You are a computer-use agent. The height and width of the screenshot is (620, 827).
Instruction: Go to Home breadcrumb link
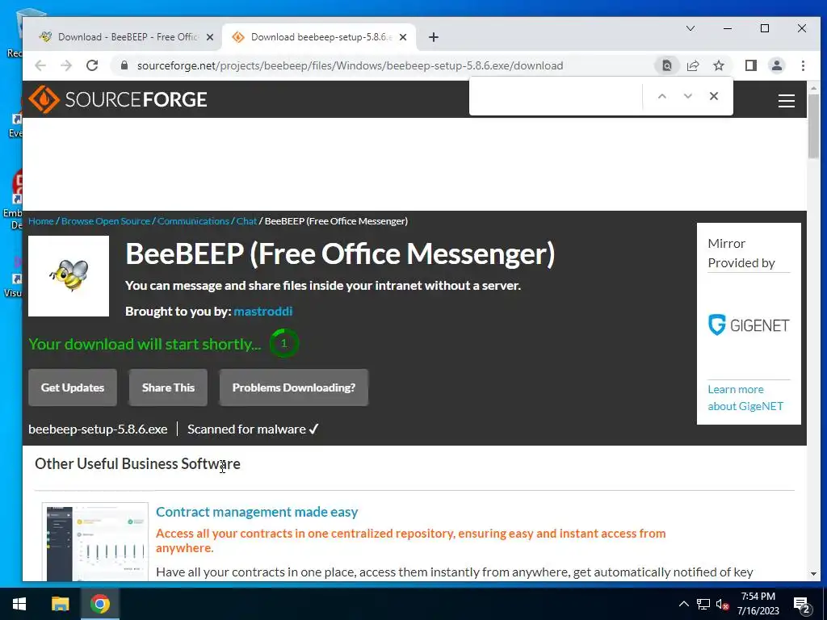[41, 221]
